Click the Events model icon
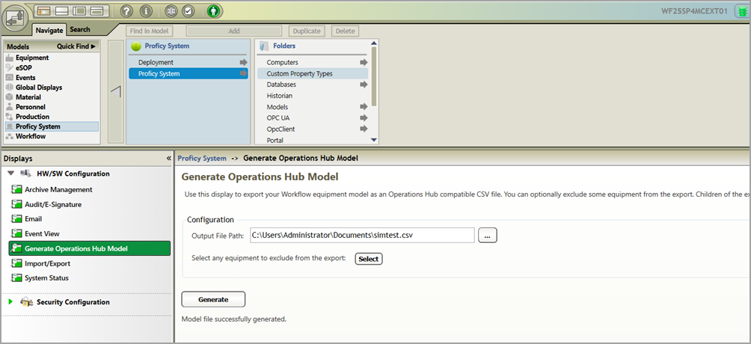This screenshot has width=751, height=344. (x=10, y=78)
